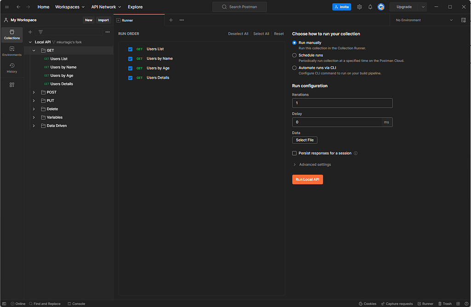Open collections panel more options ellipsis
The height and width of the screenshot is (307, 471).
(x=108, y=32)
